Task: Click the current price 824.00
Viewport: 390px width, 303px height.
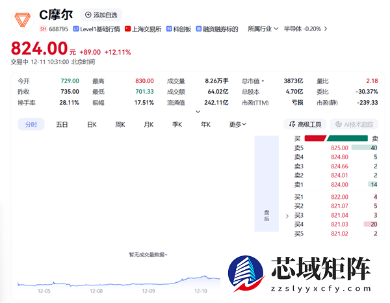Action: (x=39, y=48)
